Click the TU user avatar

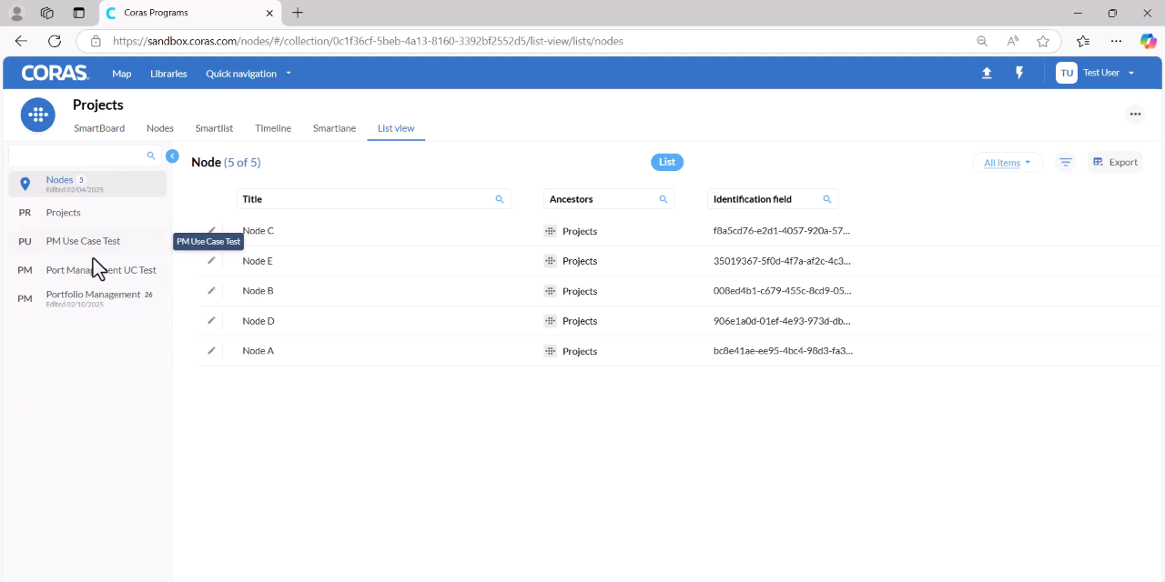pos(1067,73)
